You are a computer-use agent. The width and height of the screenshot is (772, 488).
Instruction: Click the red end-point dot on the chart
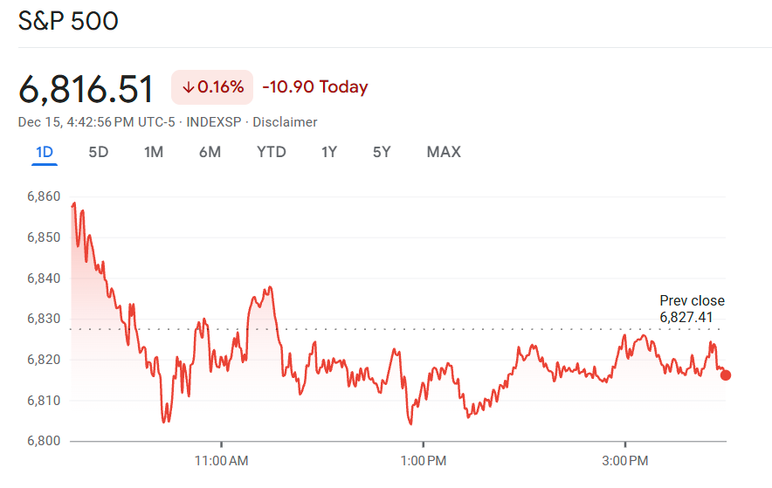(726, 375)
